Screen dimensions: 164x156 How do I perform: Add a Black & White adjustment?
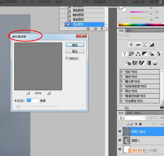tap(145, 54)
